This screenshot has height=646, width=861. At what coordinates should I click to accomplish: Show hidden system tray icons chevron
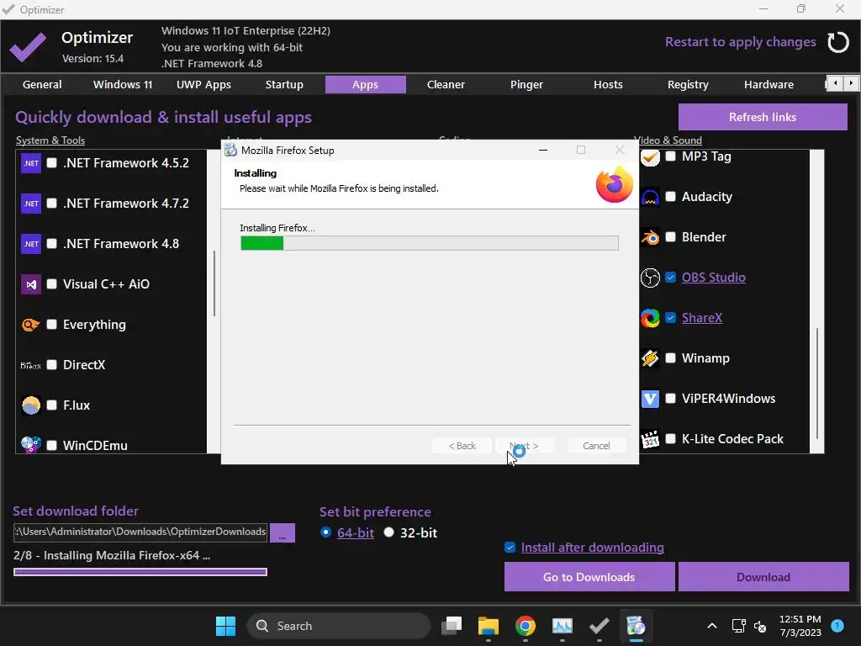pyautogui.click(x=711, y=626)
